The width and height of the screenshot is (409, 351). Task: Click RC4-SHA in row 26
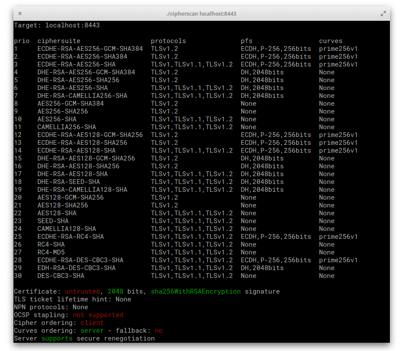pyautogui.click(x=51, y=244)
